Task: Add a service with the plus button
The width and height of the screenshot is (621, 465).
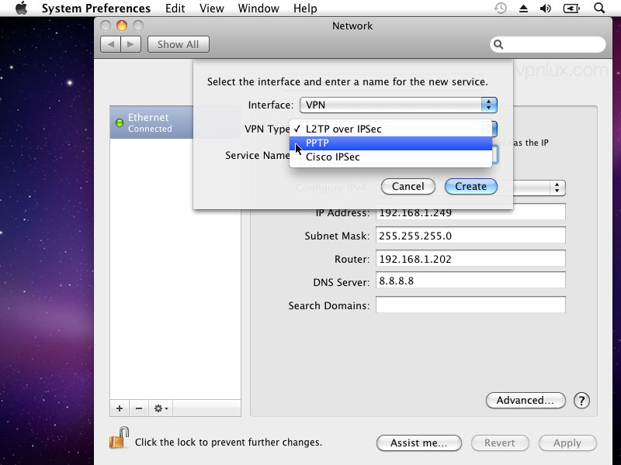Action: point(120,408)
